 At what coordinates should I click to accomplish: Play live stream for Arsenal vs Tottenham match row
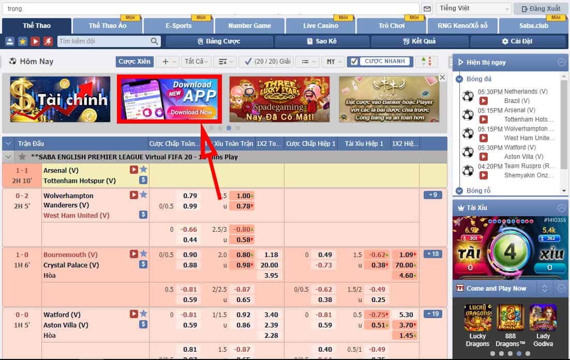pyautogui.click(x=134, y=170)
